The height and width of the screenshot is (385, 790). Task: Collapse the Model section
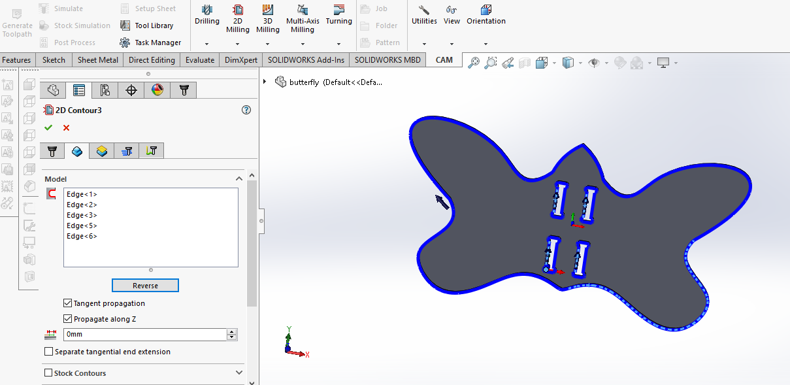(x=239, y=178)
